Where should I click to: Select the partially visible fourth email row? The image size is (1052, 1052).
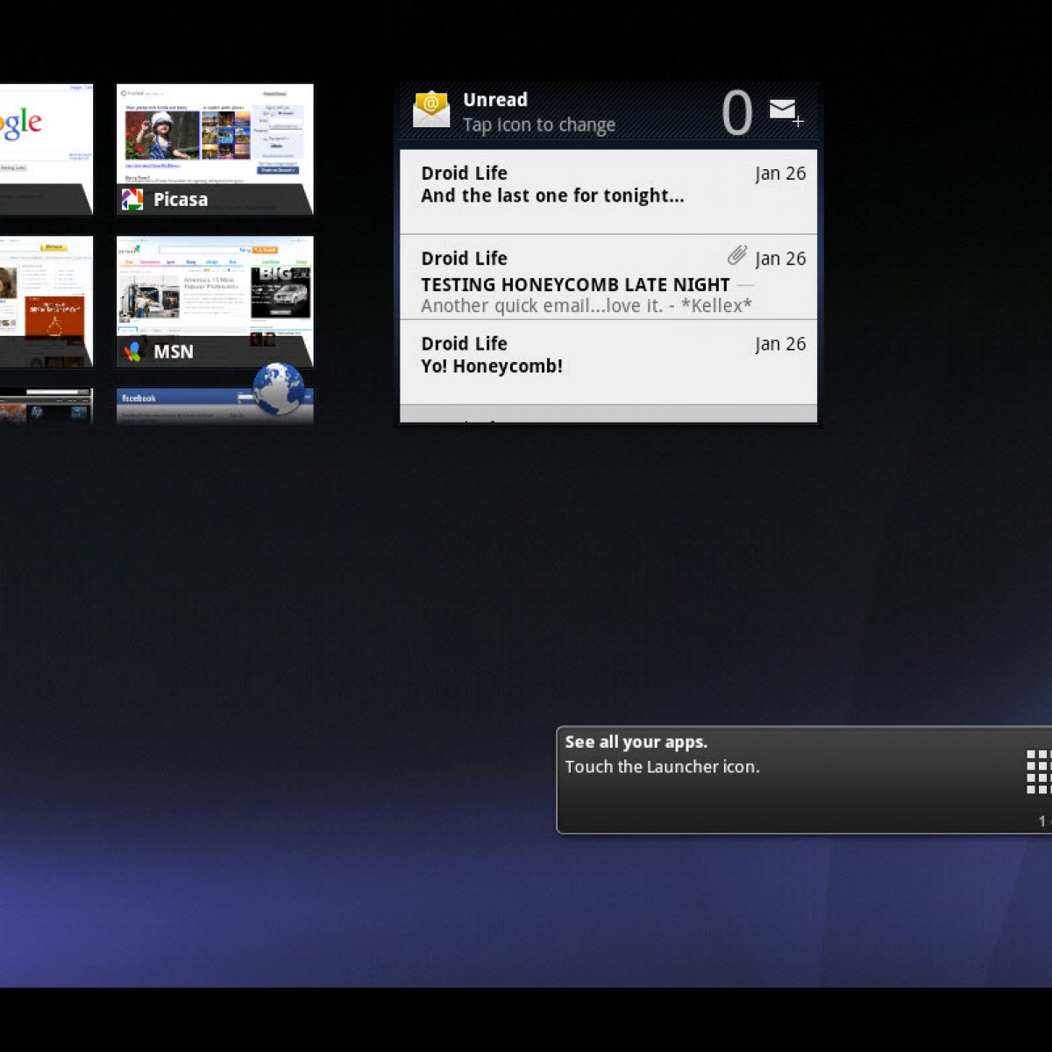tap(608, 415)
